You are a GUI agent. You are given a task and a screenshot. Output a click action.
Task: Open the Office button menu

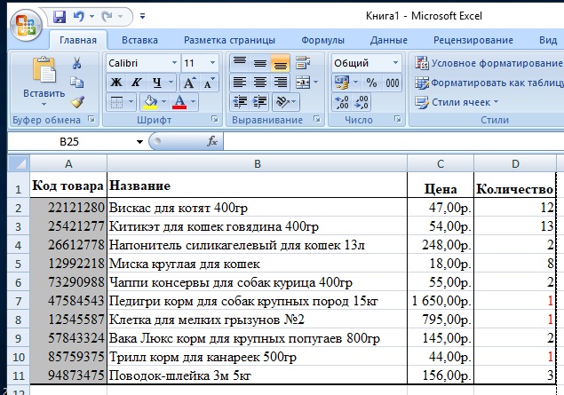point(26,25)
